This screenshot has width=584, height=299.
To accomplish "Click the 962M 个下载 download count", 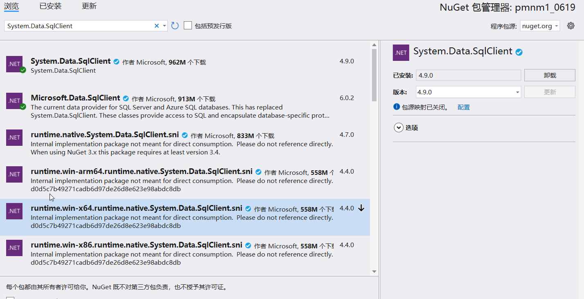I will tap(187, 62).
